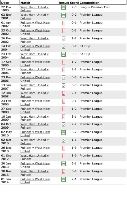Click the D result icon for 26 Dec 2002
Screen dimensions: 127x215
pyautogui.click(x=63, y=39)
